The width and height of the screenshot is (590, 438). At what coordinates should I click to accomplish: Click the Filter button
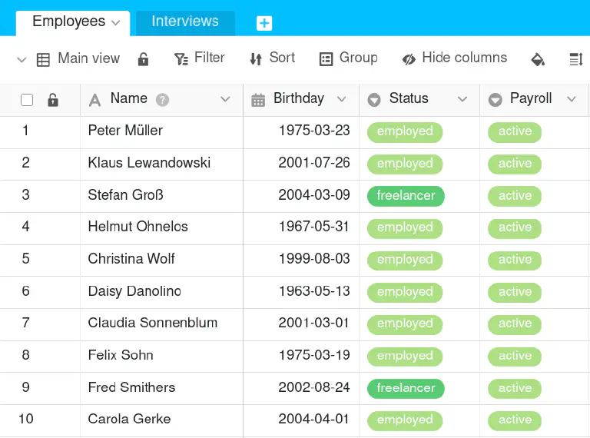coord(200,58)
